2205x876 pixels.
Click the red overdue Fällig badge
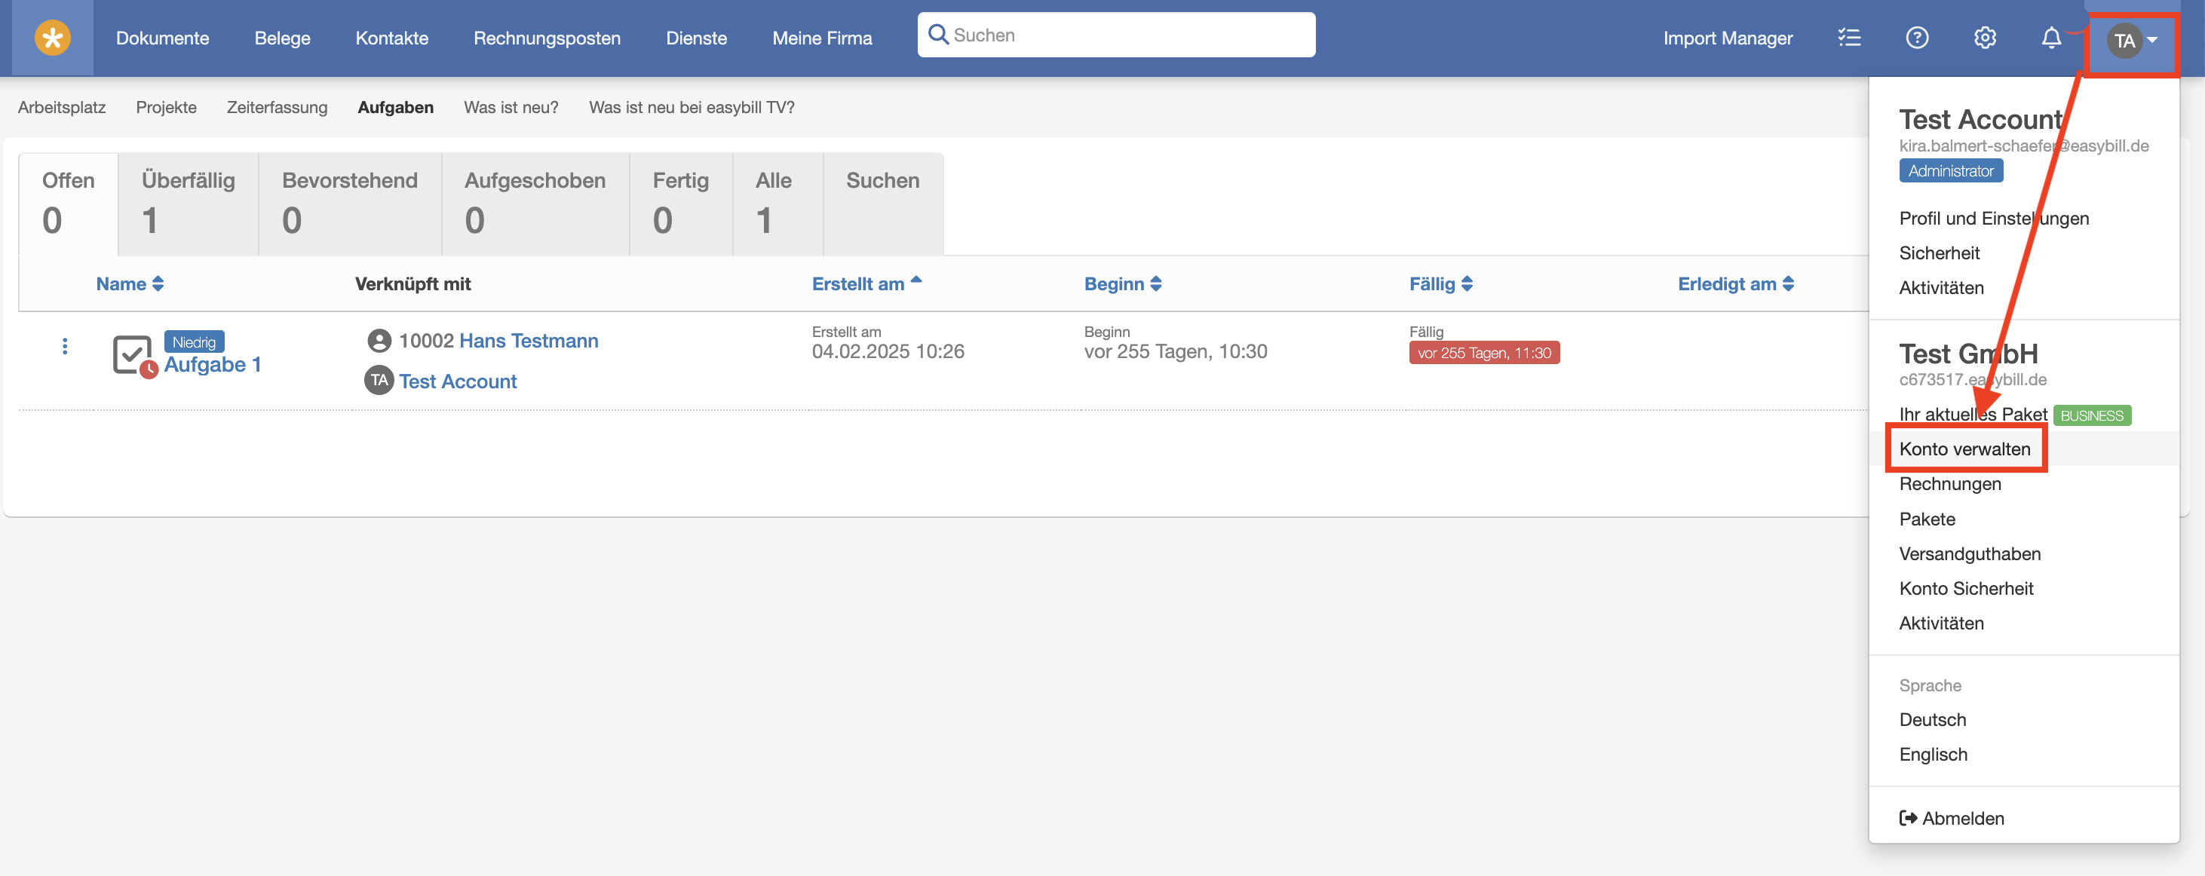tap(1484, 353)
